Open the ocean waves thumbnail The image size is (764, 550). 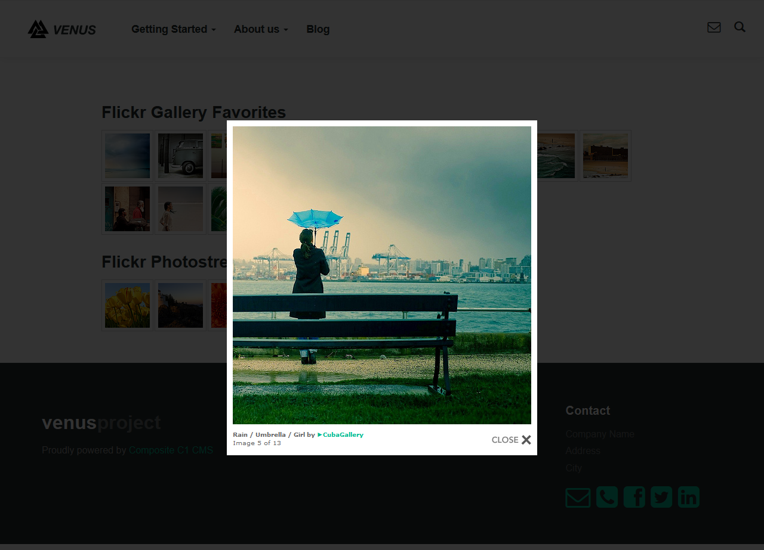pyautogui.click(x=555, y=156)
